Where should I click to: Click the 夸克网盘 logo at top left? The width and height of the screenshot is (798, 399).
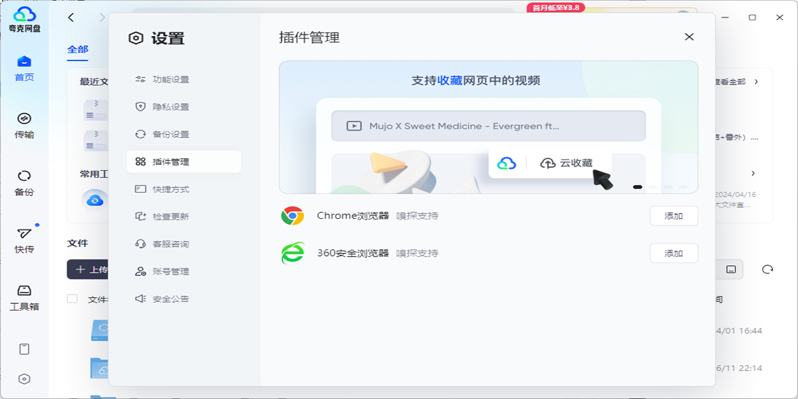point(25,17)
